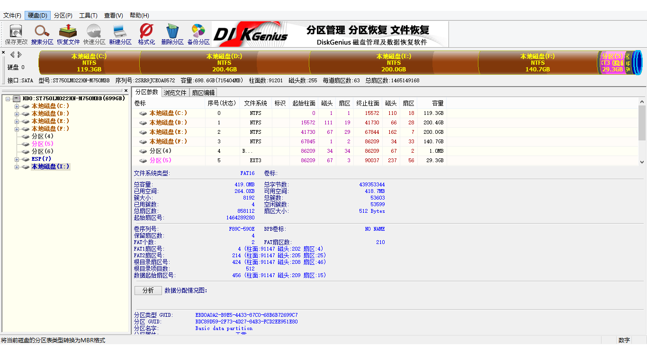The image size is (647, 348).
Task: Click the Delete Partition (删除分区) icon
Action: coord(172,35)
